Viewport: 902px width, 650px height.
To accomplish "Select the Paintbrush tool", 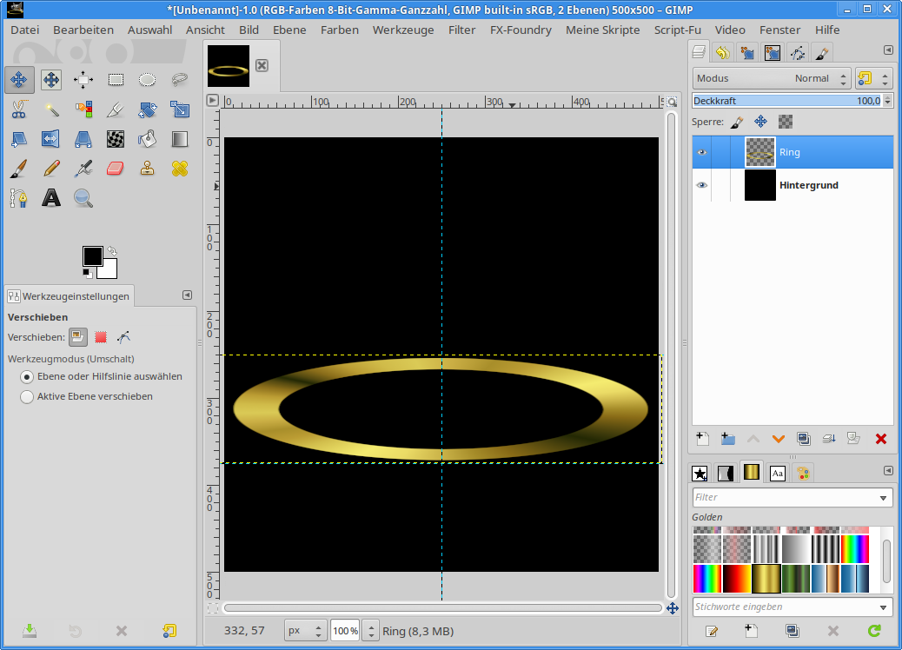I will [19, 168].
